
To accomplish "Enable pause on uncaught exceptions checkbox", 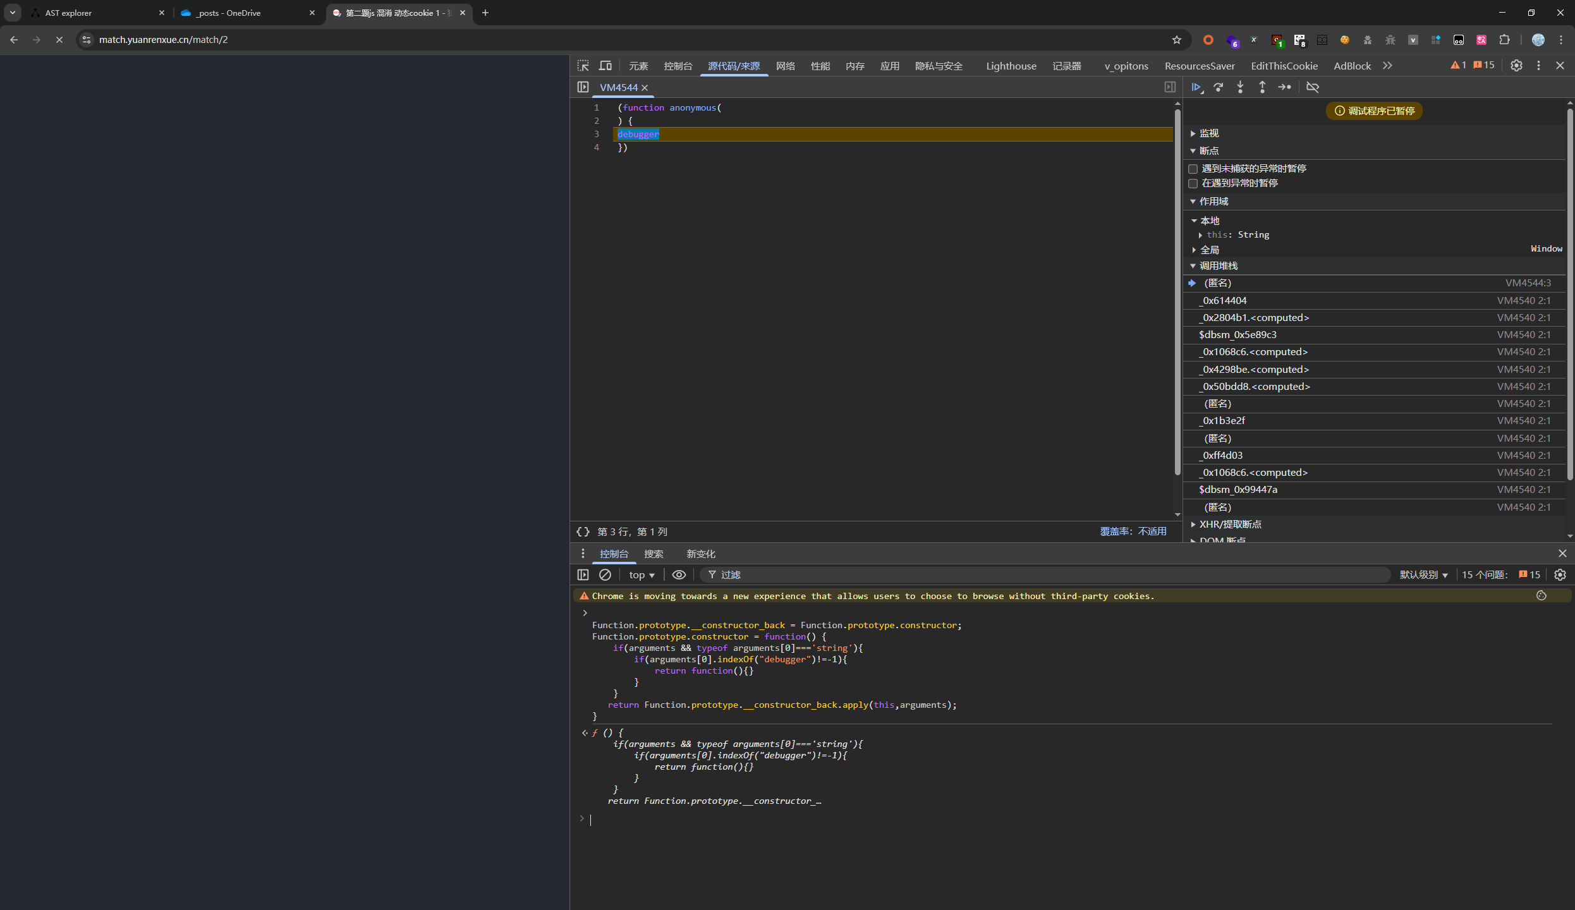I will tap(1193, 169).
